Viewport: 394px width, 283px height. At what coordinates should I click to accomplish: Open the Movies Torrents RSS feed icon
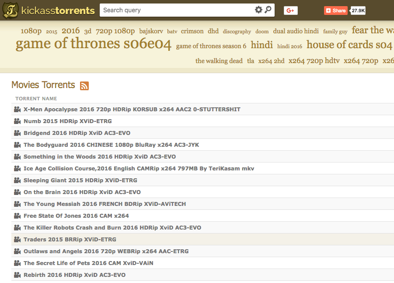[84, 86]
